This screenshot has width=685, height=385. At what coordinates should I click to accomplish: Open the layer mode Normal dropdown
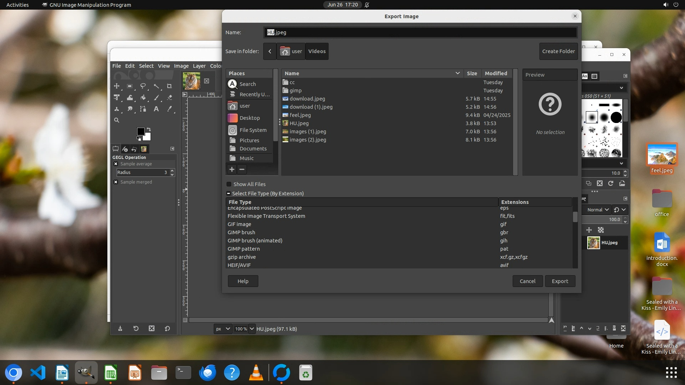pos(598,210)
